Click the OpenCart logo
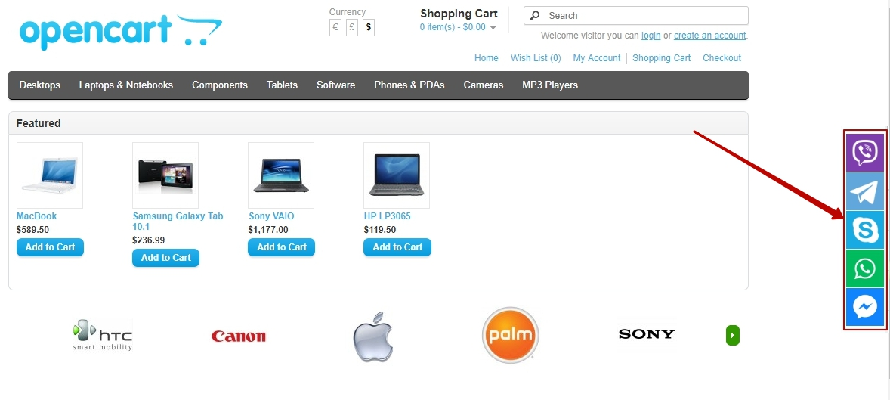Image resolution: width=890 pixels, height=400 pixels. tap(120, 31)
